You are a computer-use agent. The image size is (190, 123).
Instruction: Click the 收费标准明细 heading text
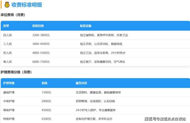[x=27, y=5]
